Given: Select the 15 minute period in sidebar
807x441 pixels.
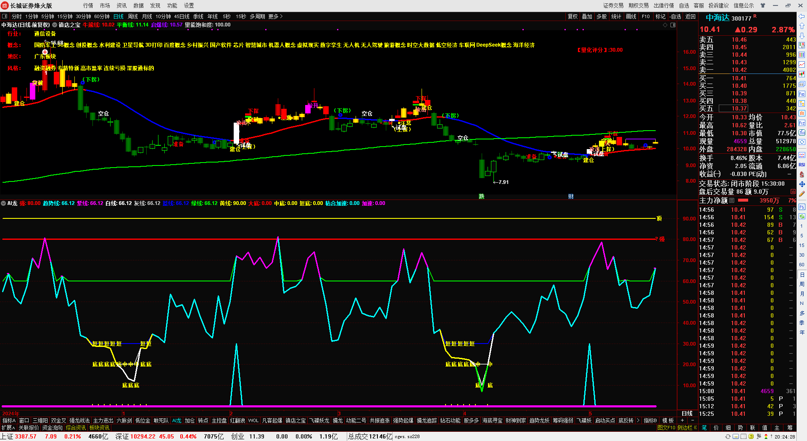Looking at the screenshot, I should (802, 245).
